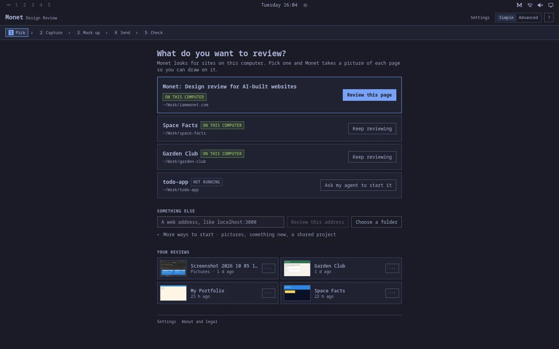Open the options menu for the Space Facts review
Image resolution: width=559 pixels, height=349 pixels.
click(392, 293)
